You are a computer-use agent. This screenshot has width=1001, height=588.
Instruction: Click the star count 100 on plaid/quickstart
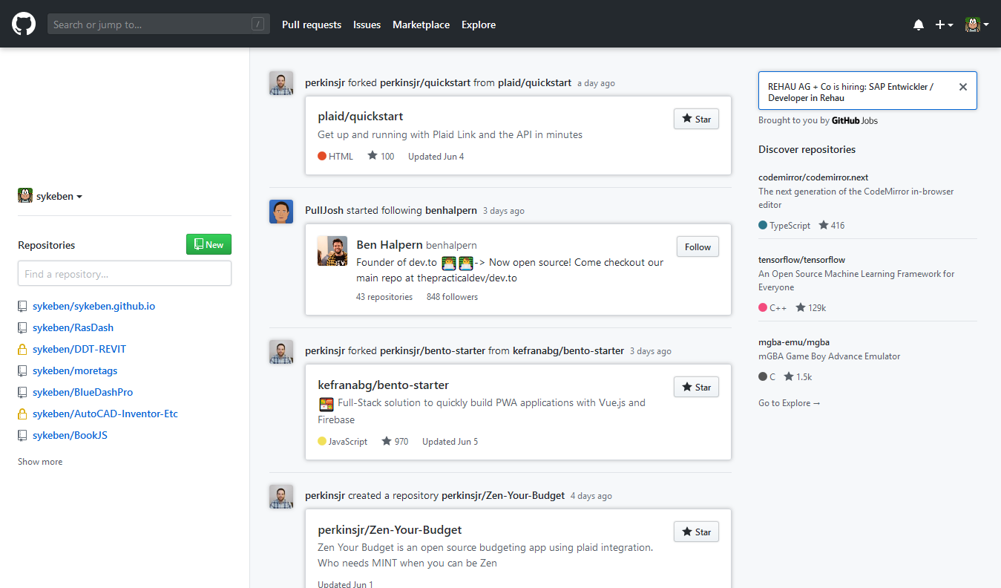[381, 157]
